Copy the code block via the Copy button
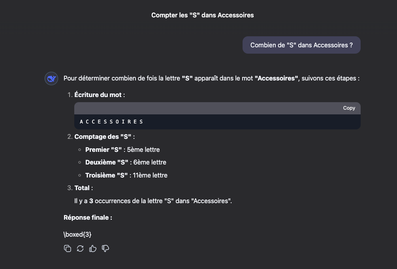This screenshot has height=269, width=397. pos(349,108)
